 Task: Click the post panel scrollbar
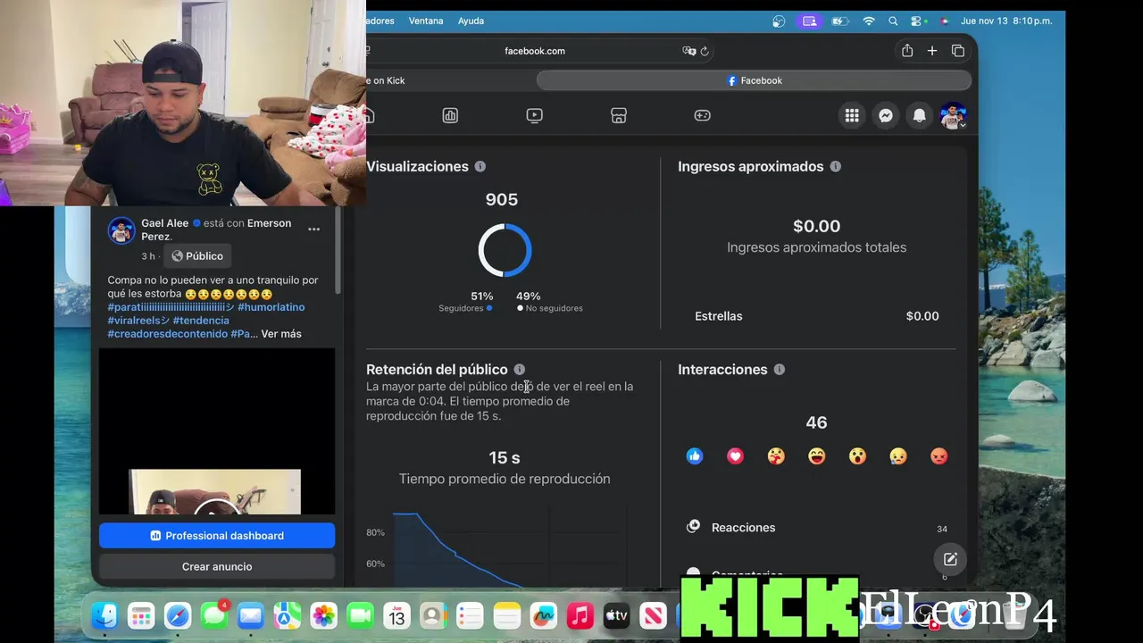338,252
